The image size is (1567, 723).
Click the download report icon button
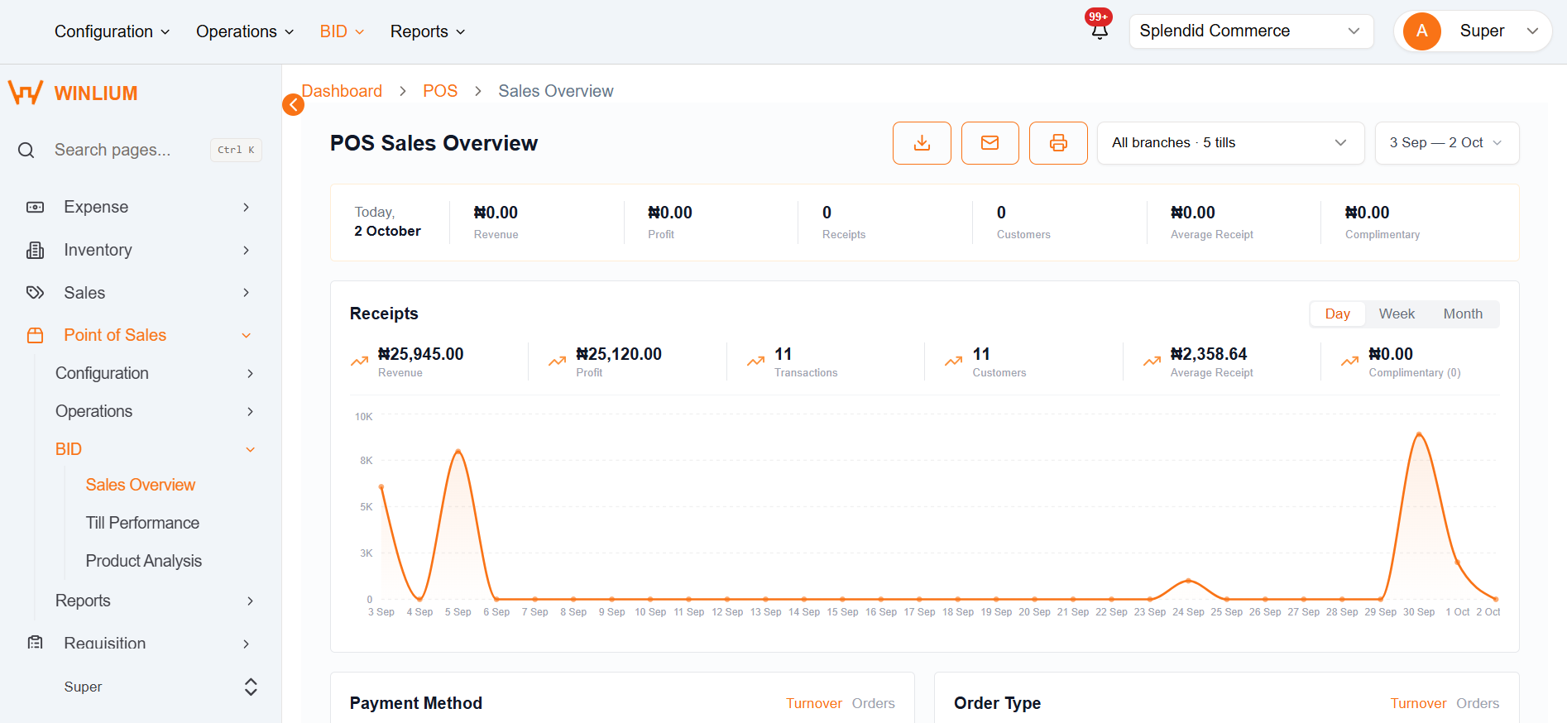pyautogui.click(x=922, y=143)
